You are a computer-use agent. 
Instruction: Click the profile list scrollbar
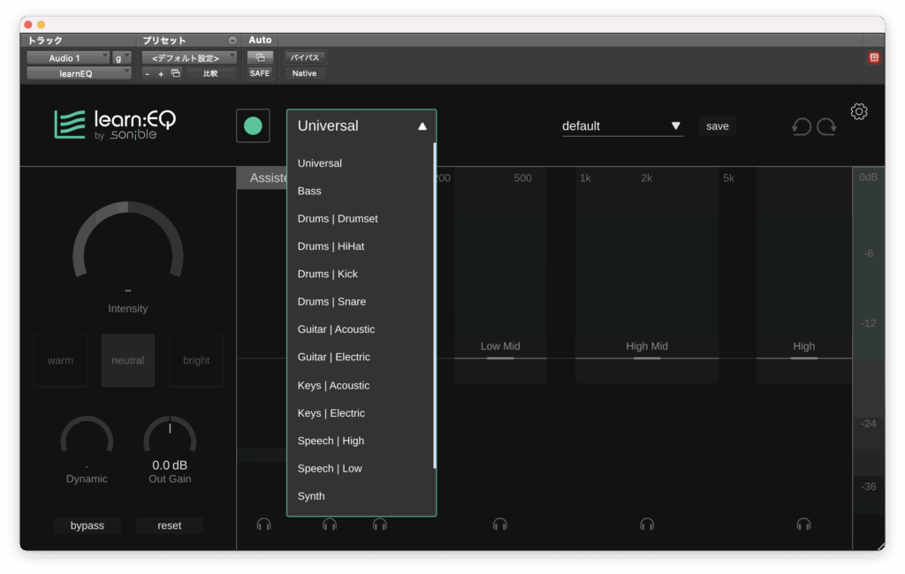pyautogui.click(x=434, y=306)
